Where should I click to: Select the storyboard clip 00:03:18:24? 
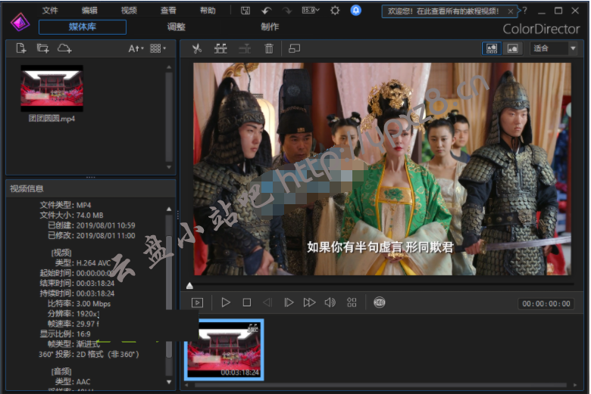[x=224, y=349]
